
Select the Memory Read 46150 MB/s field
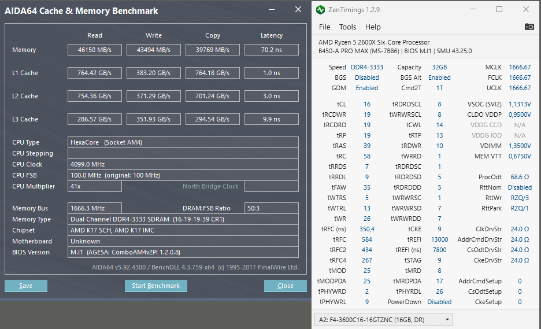95,50
